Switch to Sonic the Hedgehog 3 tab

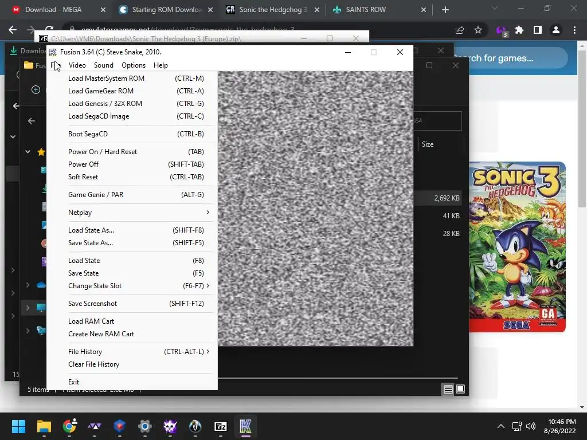point(272,10)
